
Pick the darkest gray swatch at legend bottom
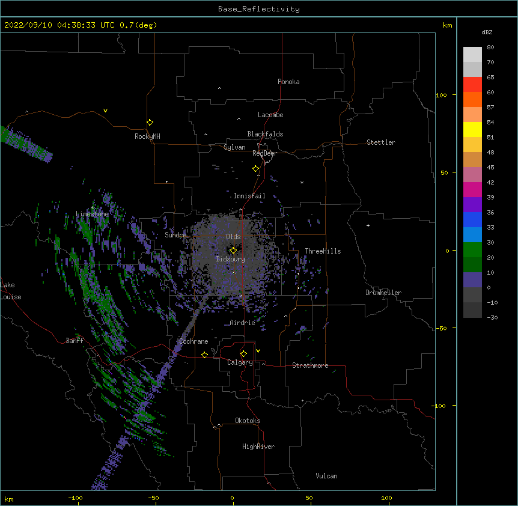(472, 310)
